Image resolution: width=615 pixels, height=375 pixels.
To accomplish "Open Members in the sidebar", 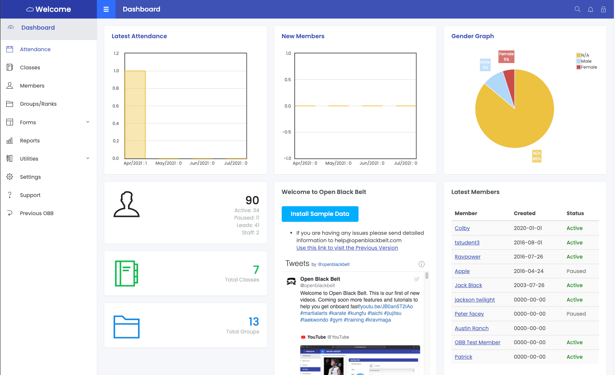I will pos(32,86).
